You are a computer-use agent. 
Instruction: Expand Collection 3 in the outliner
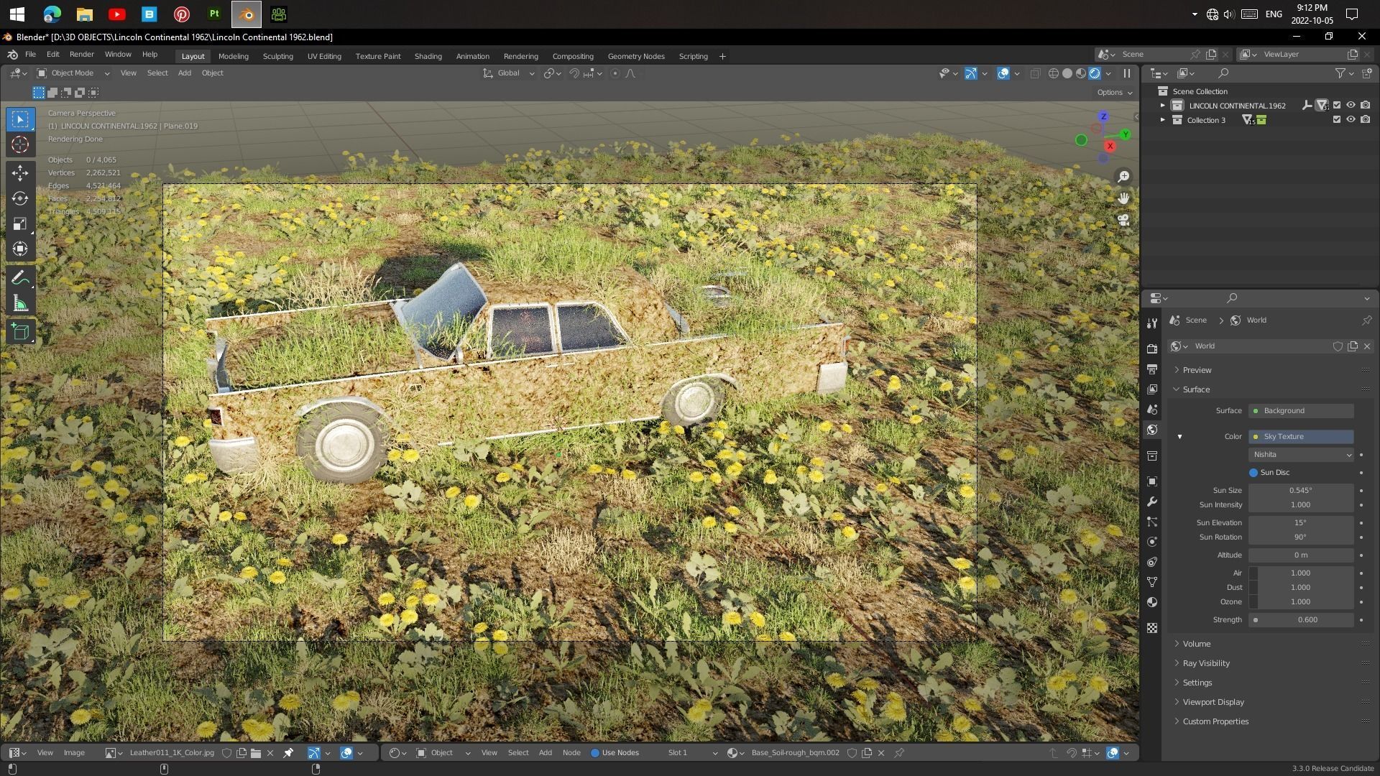1162,120
